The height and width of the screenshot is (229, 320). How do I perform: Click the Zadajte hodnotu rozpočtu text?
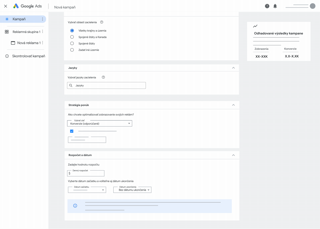[x=84, y=165]
